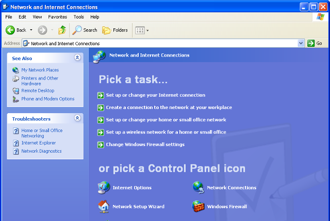330x221 pixels.
Task: Open the Remote Desktop link
Action: (38, 90)
